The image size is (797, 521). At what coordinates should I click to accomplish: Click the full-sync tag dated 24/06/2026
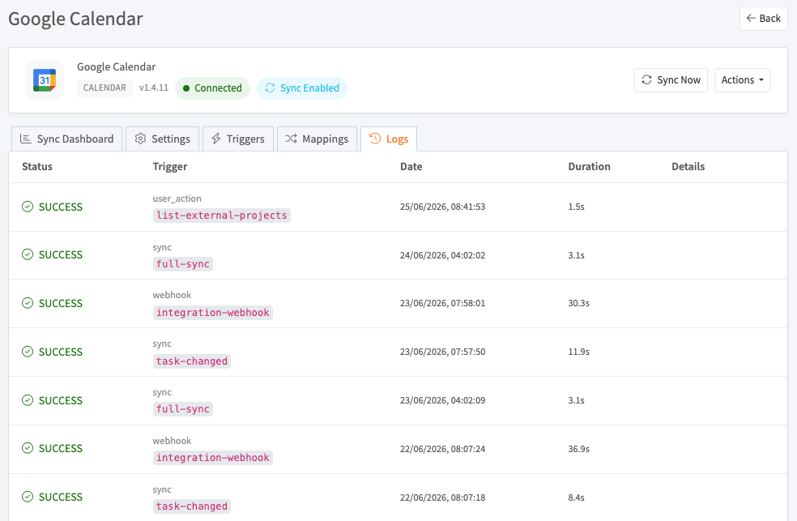point(183,264)
